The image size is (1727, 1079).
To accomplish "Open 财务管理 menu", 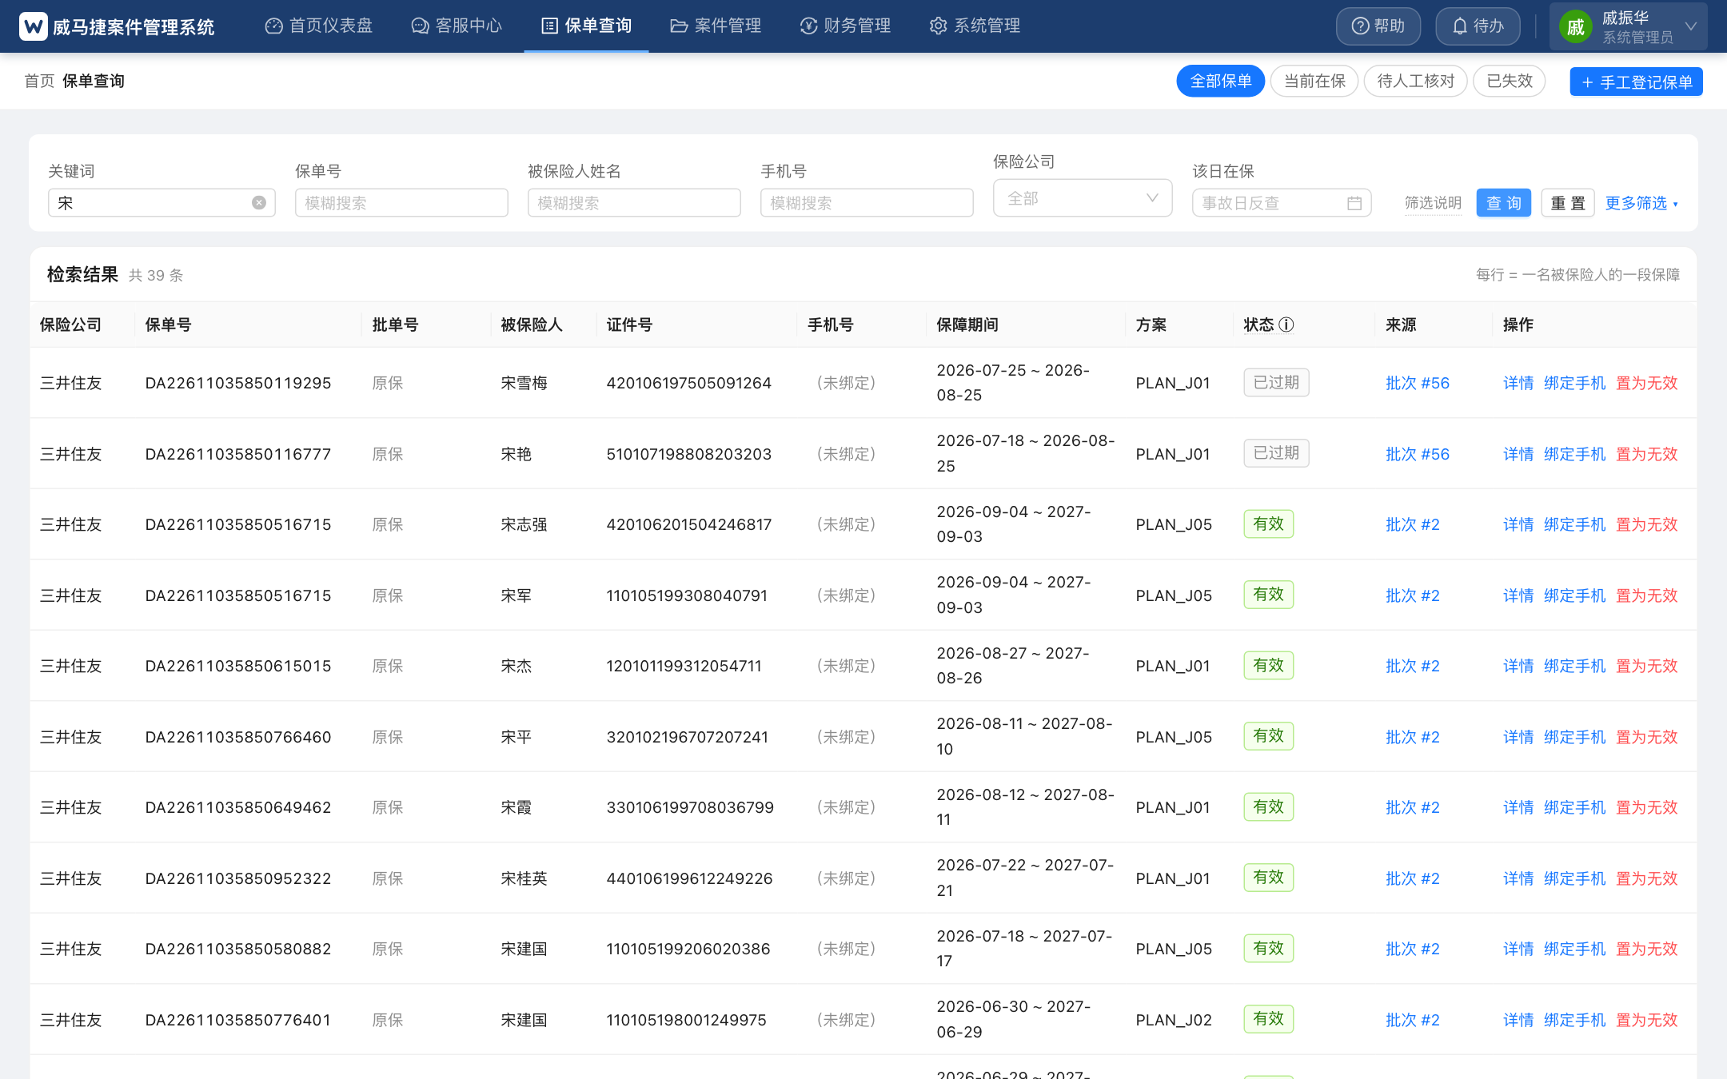I will pos(845,26).
